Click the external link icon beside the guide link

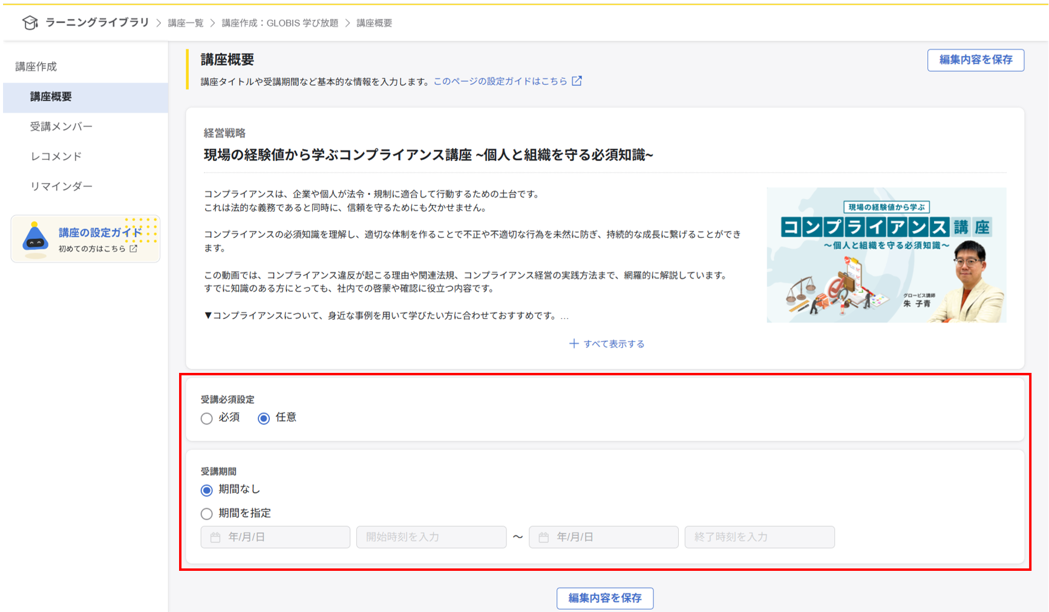pyautogui.click(x=577, y=81)
